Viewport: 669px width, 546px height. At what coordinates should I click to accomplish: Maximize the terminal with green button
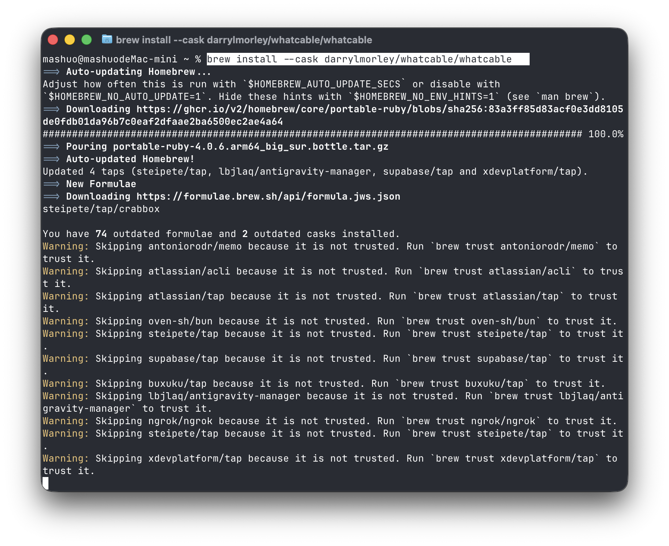tap(87, 40)
